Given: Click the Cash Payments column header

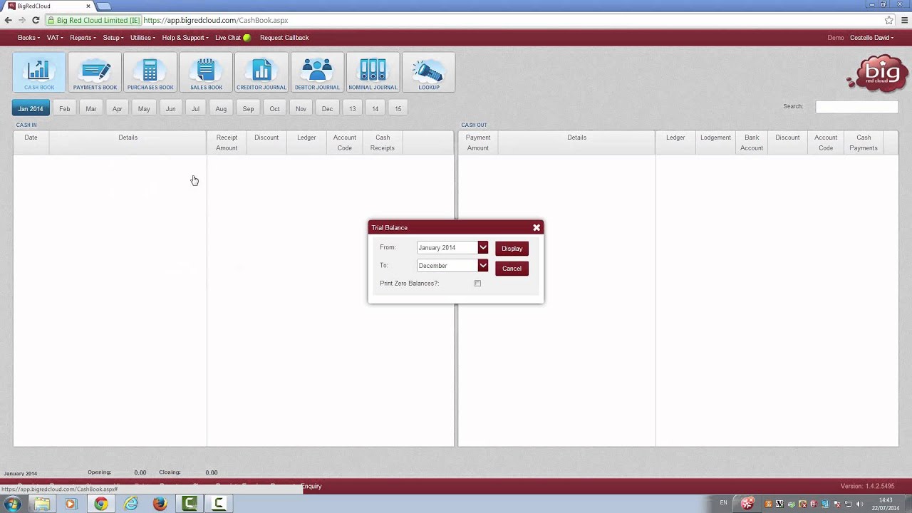Looking at the screenshot, I should click(x=864, y=142).
